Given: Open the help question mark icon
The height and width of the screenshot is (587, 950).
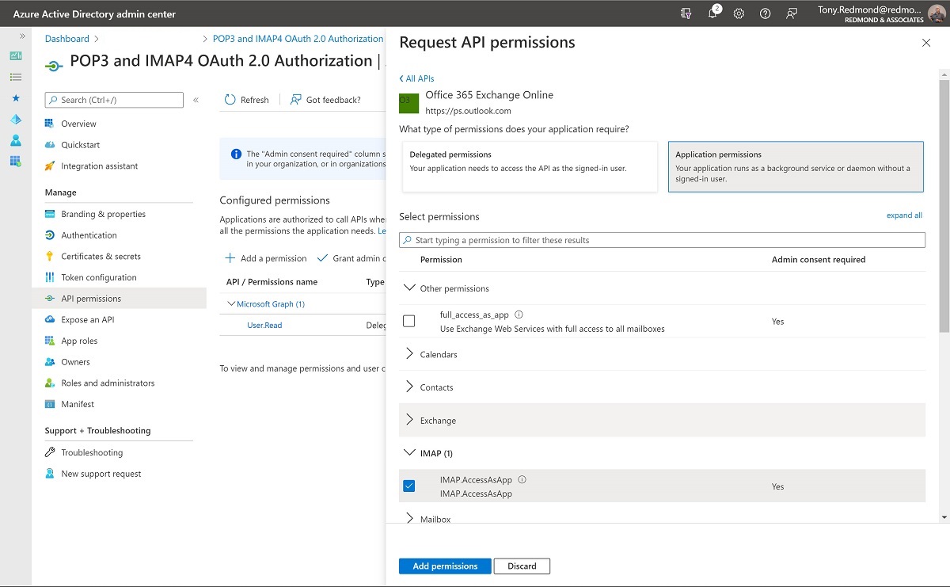Looking at the screenshot, I should coord(765,13).
